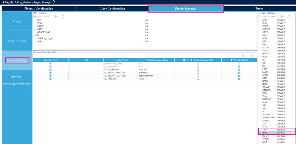
Task: Check Do Not Generate Function Call for MX_ICACHE_Init
Action: click(x=198, y=69)
